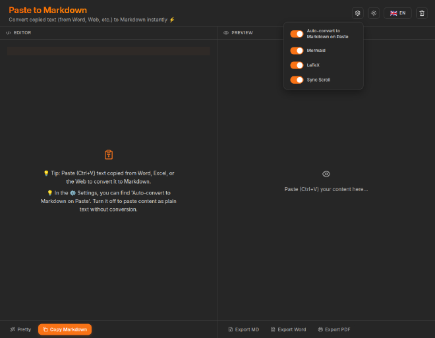Viewport: 435px width, 338px height.
Task: Click the Pretty format button
Action: click(x=20, y=329)
